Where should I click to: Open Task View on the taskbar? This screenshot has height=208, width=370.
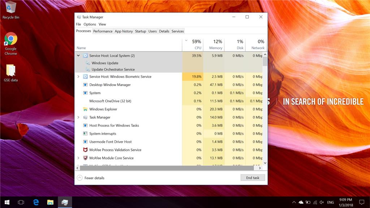tap(21, 202)
